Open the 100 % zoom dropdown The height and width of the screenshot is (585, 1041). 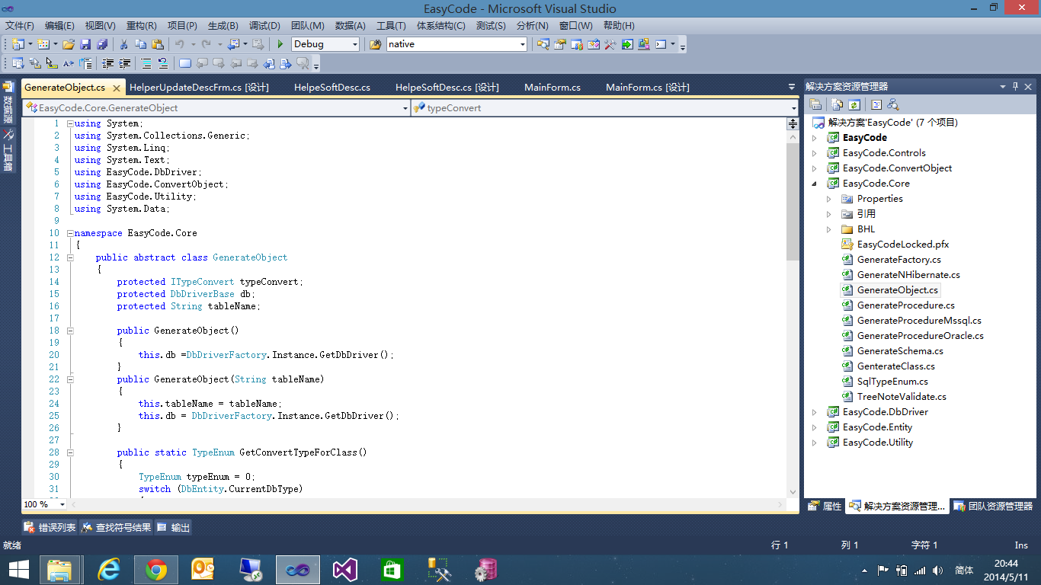pos(62,504)
